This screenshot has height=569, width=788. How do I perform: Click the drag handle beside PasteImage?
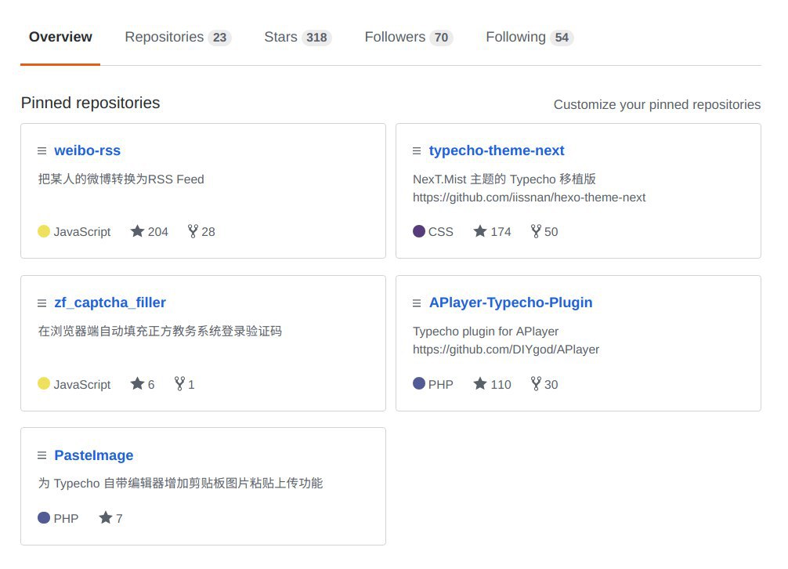(42, 455)
